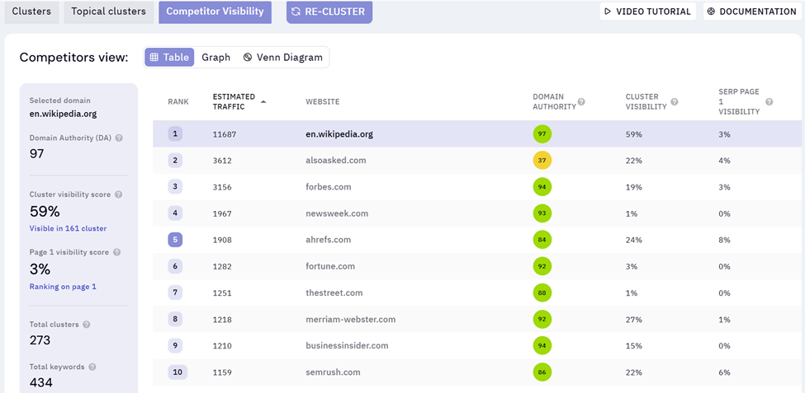Click the Cluster visibility score help icon
This screenshot has height=393, width=805.
click(x=119, y=194)
